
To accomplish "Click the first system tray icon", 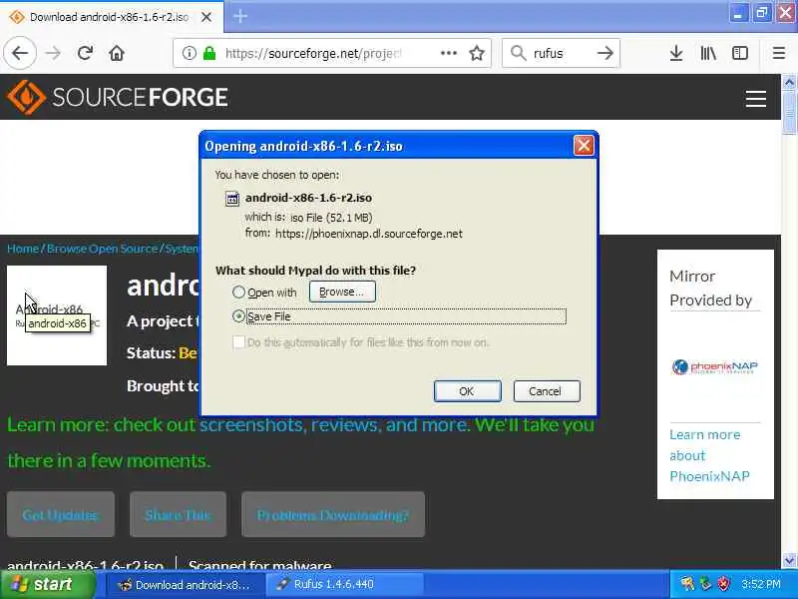I will [687, 583].
